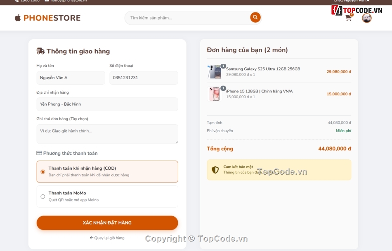392x251 pixels.
Task: Click the delivery truck icon beside Thông tin giao hàng
Action: coord(40,50)
